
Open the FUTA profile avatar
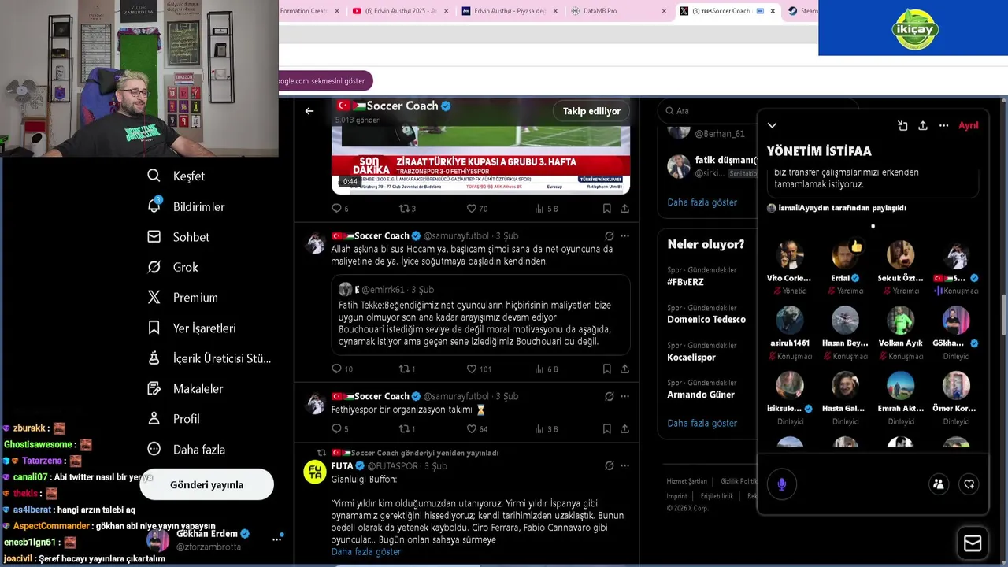tap(315, 472)
